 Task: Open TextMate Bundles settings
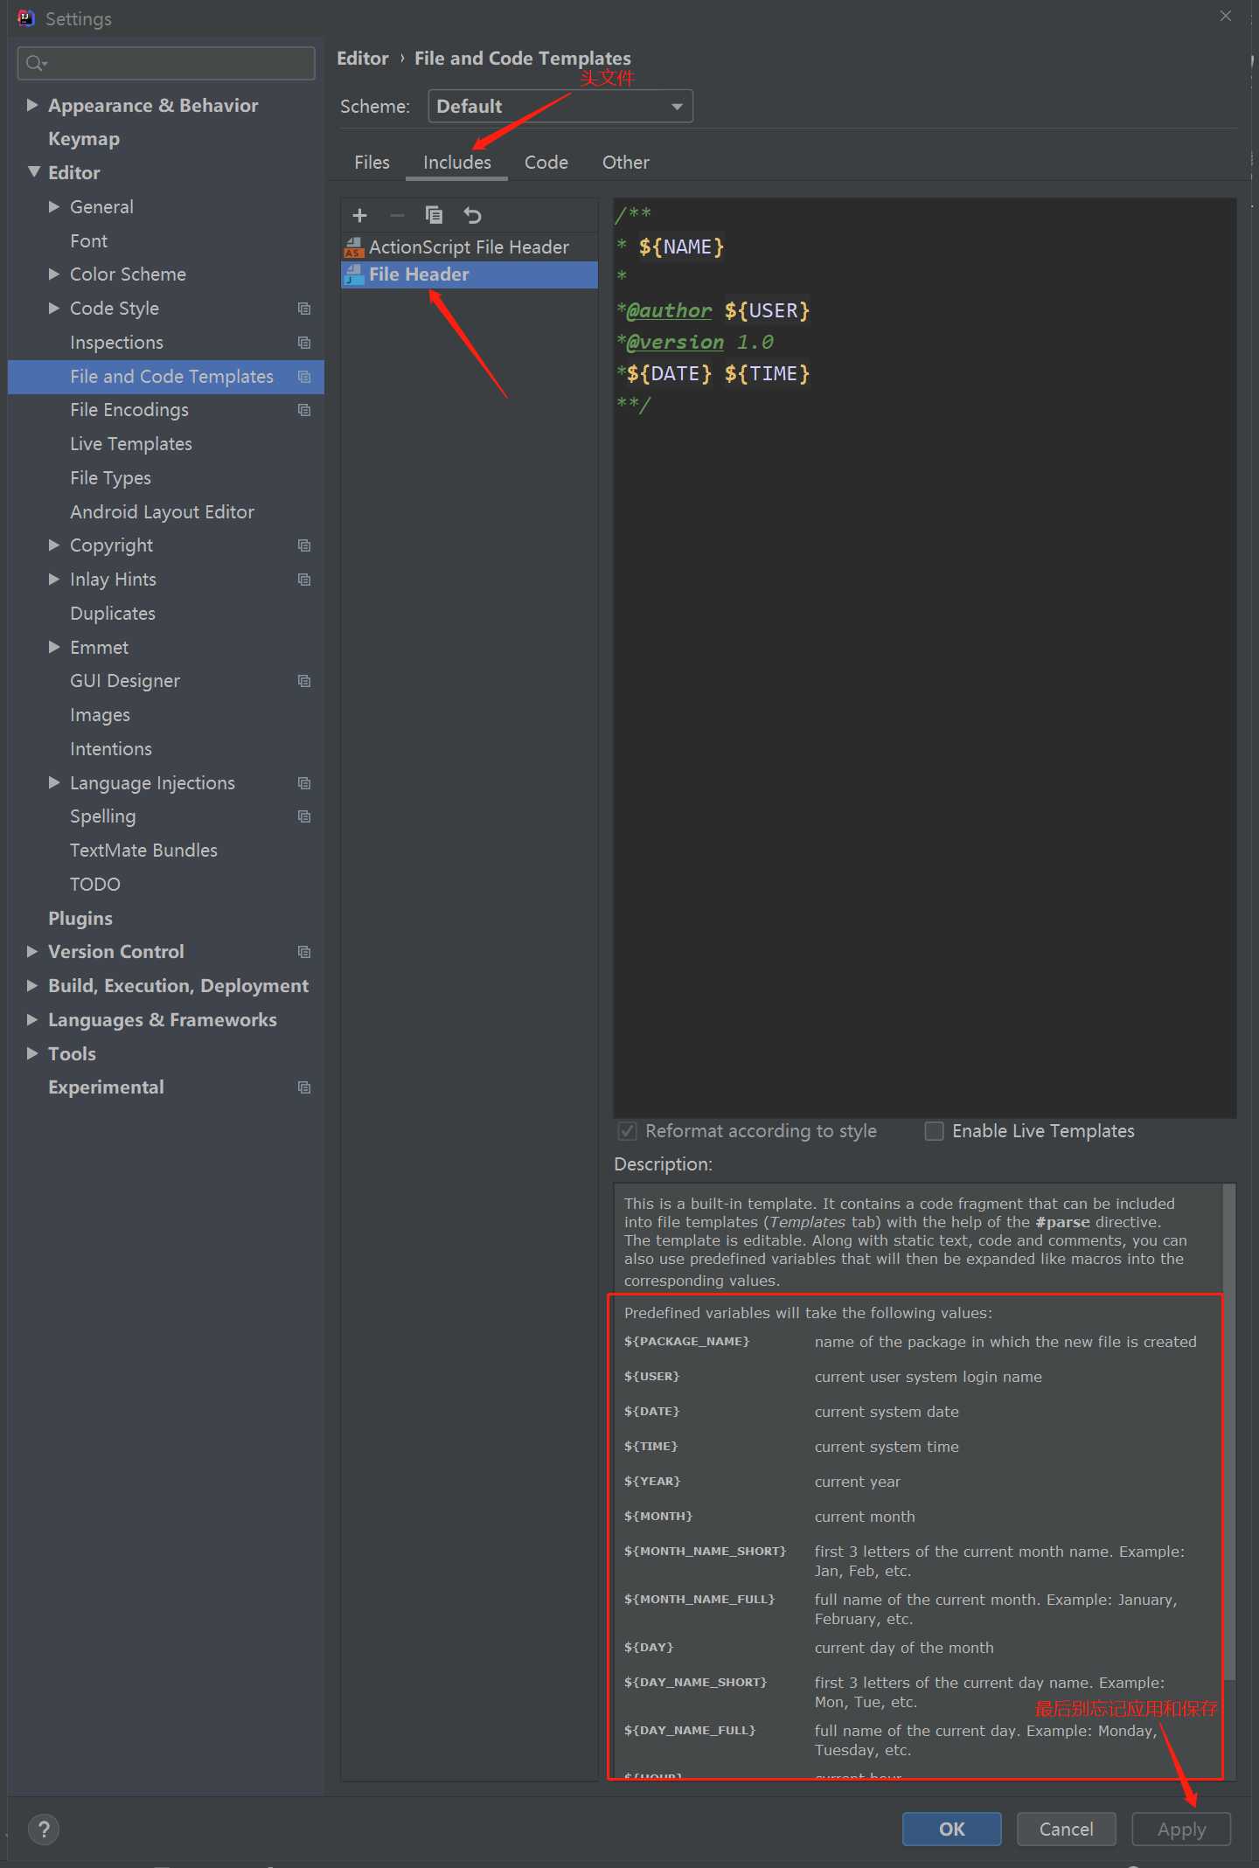[x=143, y=851]
